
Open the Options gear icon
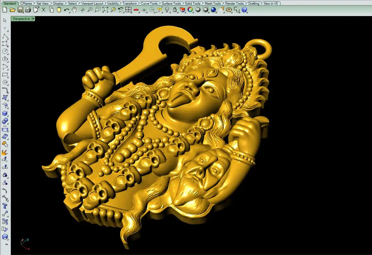point(229,10)
